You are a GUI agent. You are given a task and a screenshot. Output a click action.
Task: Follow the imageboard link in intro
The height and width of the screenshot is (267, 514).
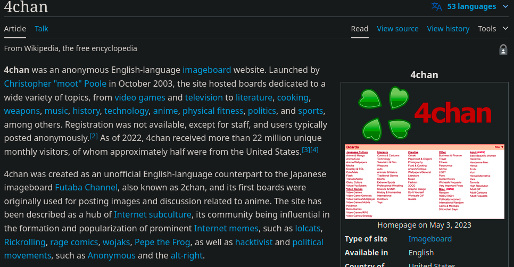[x=206, y=70]
